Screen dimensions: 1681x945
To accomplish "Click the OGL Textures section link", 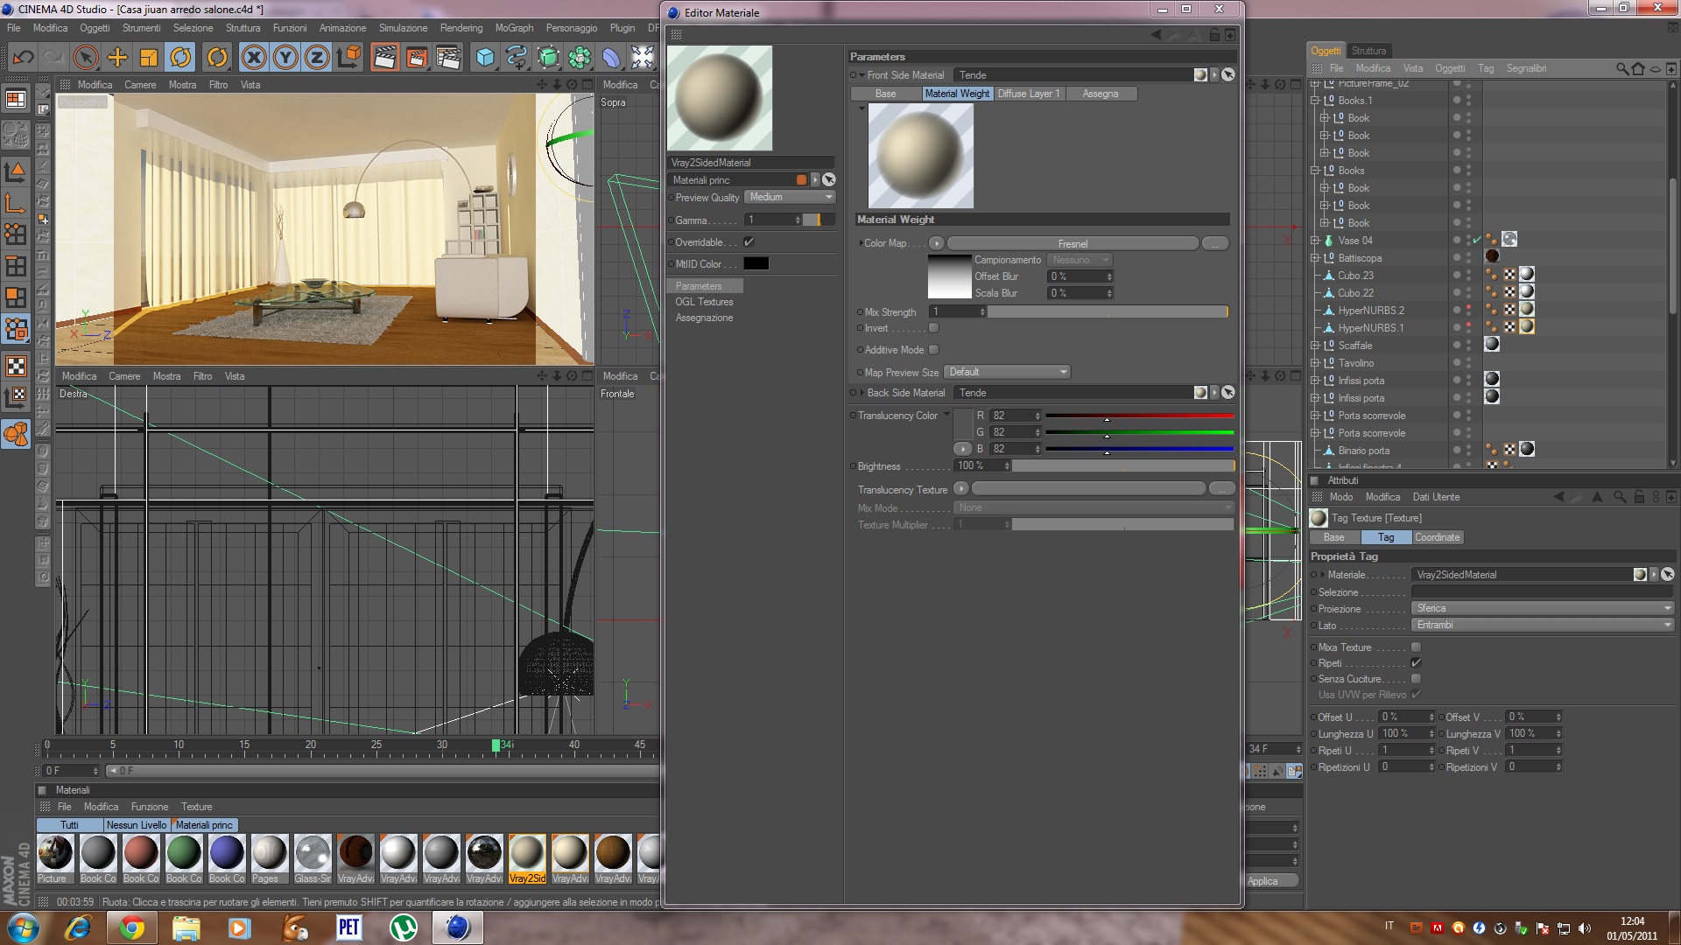I will coord(704,302).
